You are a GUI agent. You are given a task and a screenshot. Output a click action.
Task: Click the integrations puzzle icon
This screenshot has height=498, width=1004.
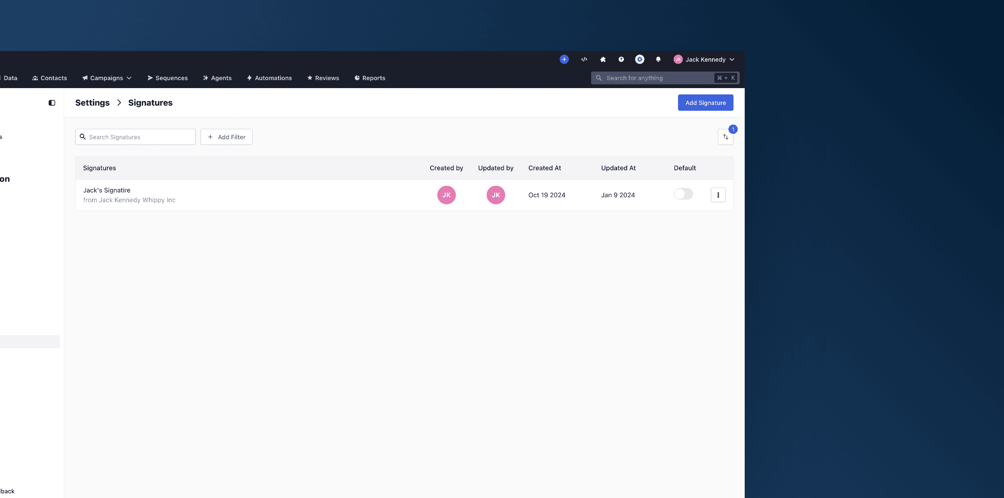coord(602,59)
